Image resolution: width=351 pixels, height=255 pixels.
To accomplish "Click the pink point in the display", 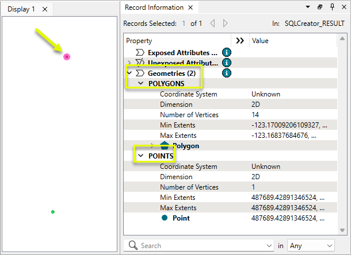I will tap(67, 57).
